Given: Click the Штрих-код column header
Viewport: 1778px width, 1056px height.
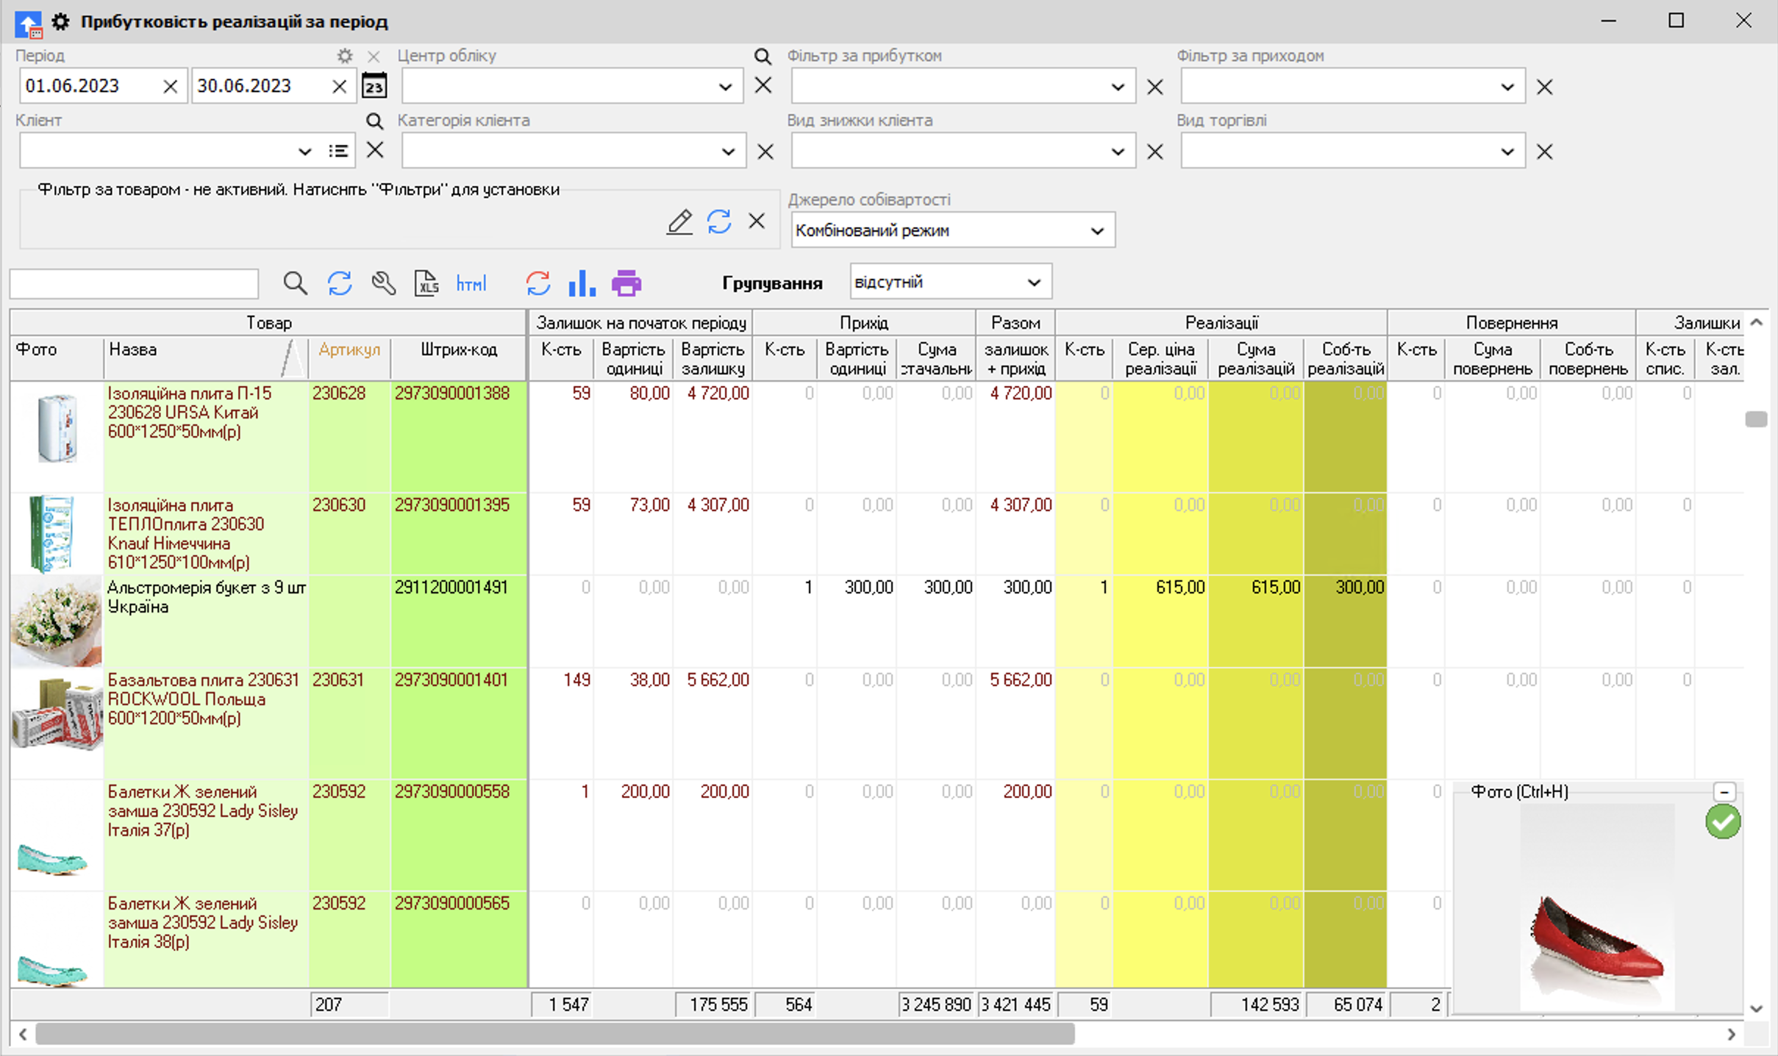Looking at the screenshot, I should 459,350.
